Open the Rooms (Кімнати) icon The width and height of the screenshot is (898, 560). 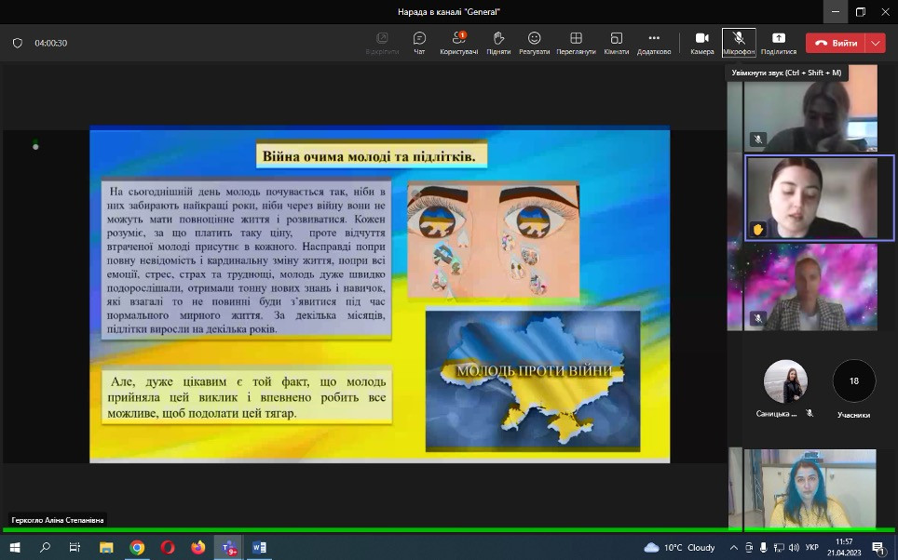click(616, 42)
